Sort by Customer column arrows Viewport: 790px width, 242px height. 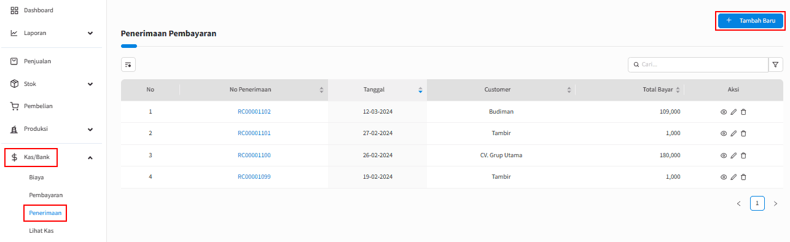click(x=569, y=90)
